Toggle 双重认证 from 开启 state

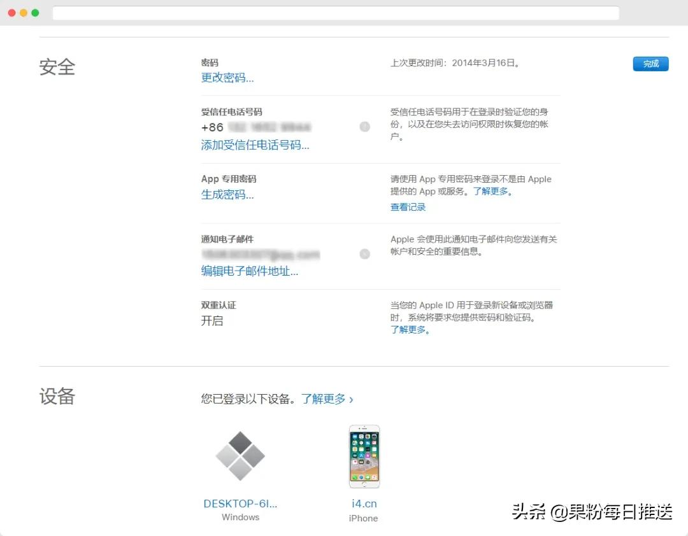212,321
